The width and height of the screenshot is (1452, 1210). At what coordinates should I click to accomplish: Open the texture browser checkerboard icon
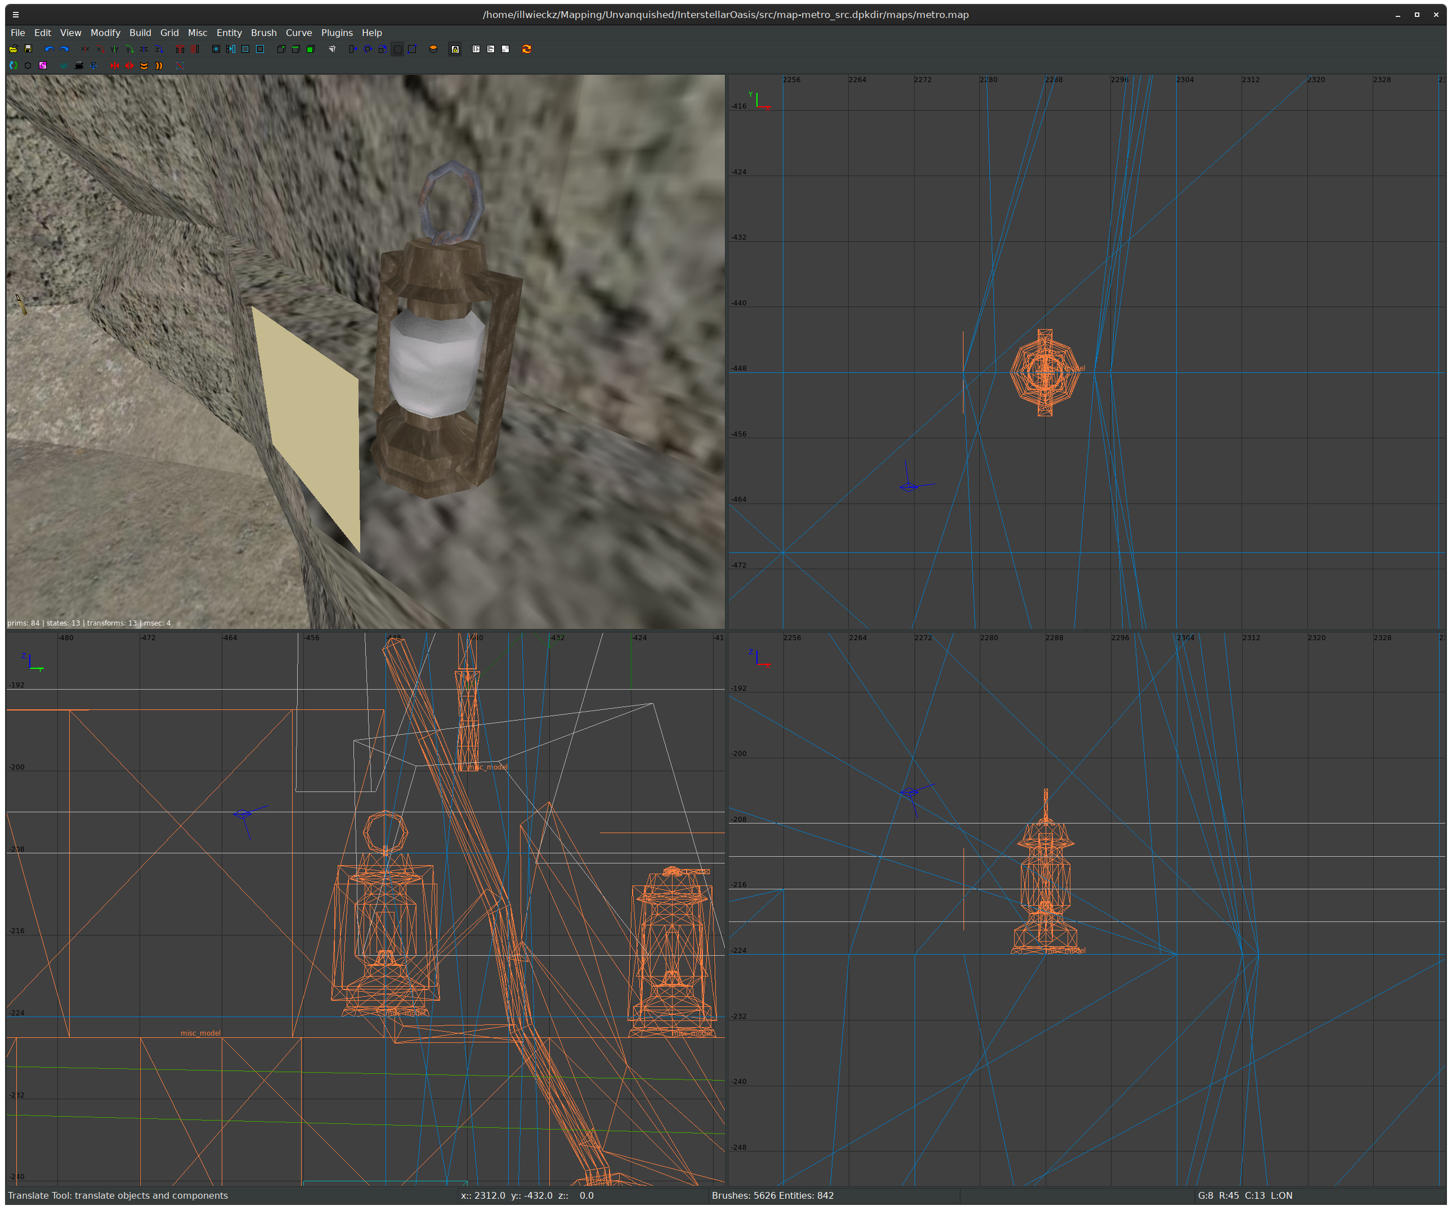coord(505,49)
